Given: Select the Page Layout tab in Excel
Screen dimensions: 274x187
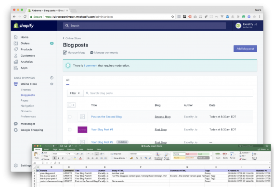Looking at the screenshot, I should 58,150.
